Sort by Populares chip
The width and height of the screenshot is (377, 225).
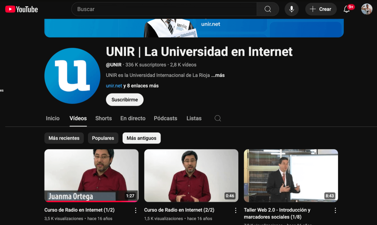(103, 138)
